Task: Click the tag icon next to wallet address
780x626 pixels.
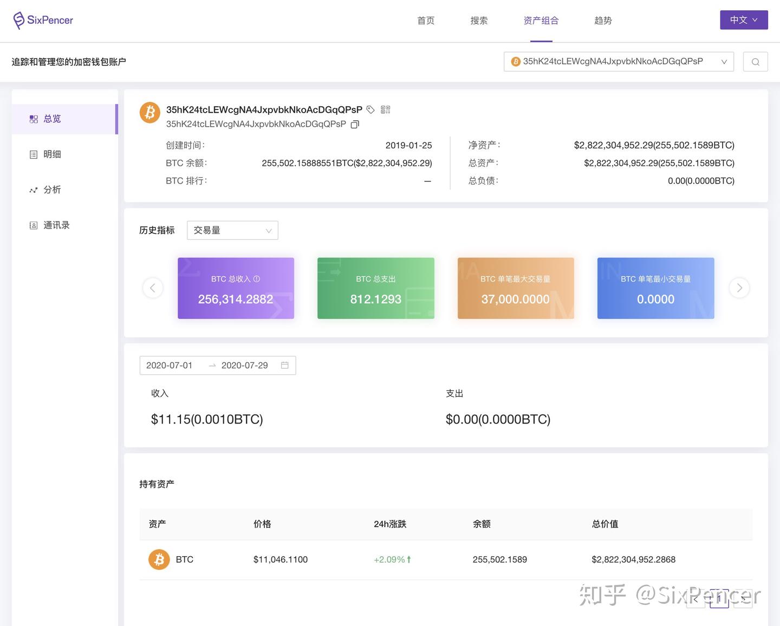Action: pos(370,109)
